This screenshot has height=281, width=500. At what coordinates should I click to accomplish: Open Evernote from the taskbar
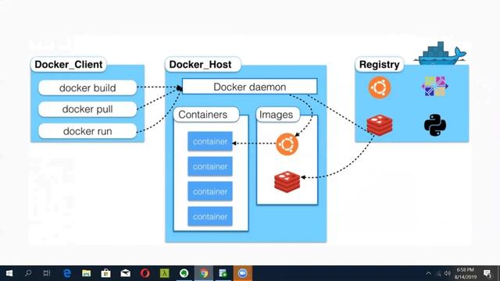click(x=184, y=273)
